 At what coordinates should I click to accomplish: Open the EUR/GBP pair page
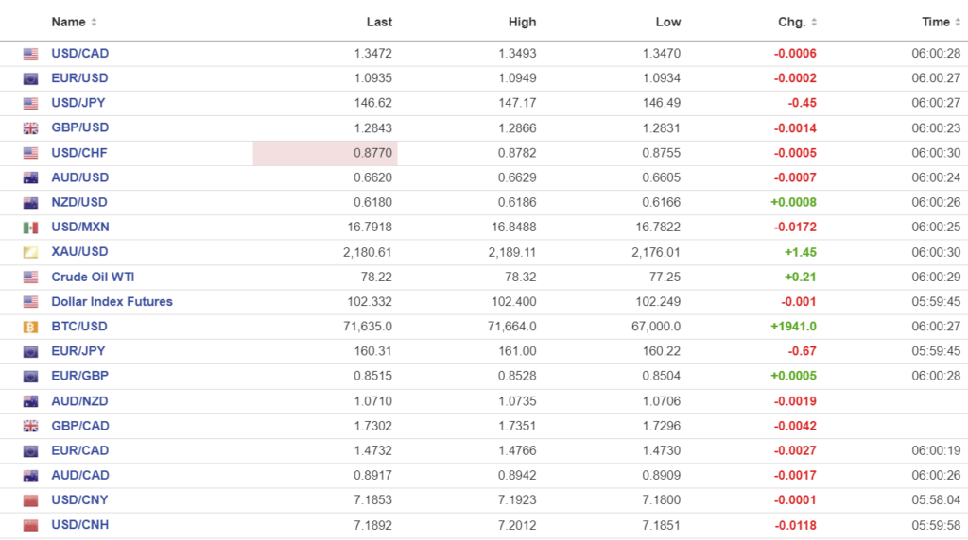pos(79,376)
